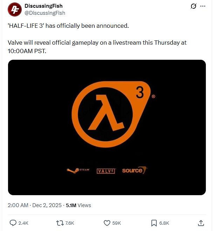Open the three-dot more options menu
The height and width of the screenshot is (231, 216).
(203, 6)
